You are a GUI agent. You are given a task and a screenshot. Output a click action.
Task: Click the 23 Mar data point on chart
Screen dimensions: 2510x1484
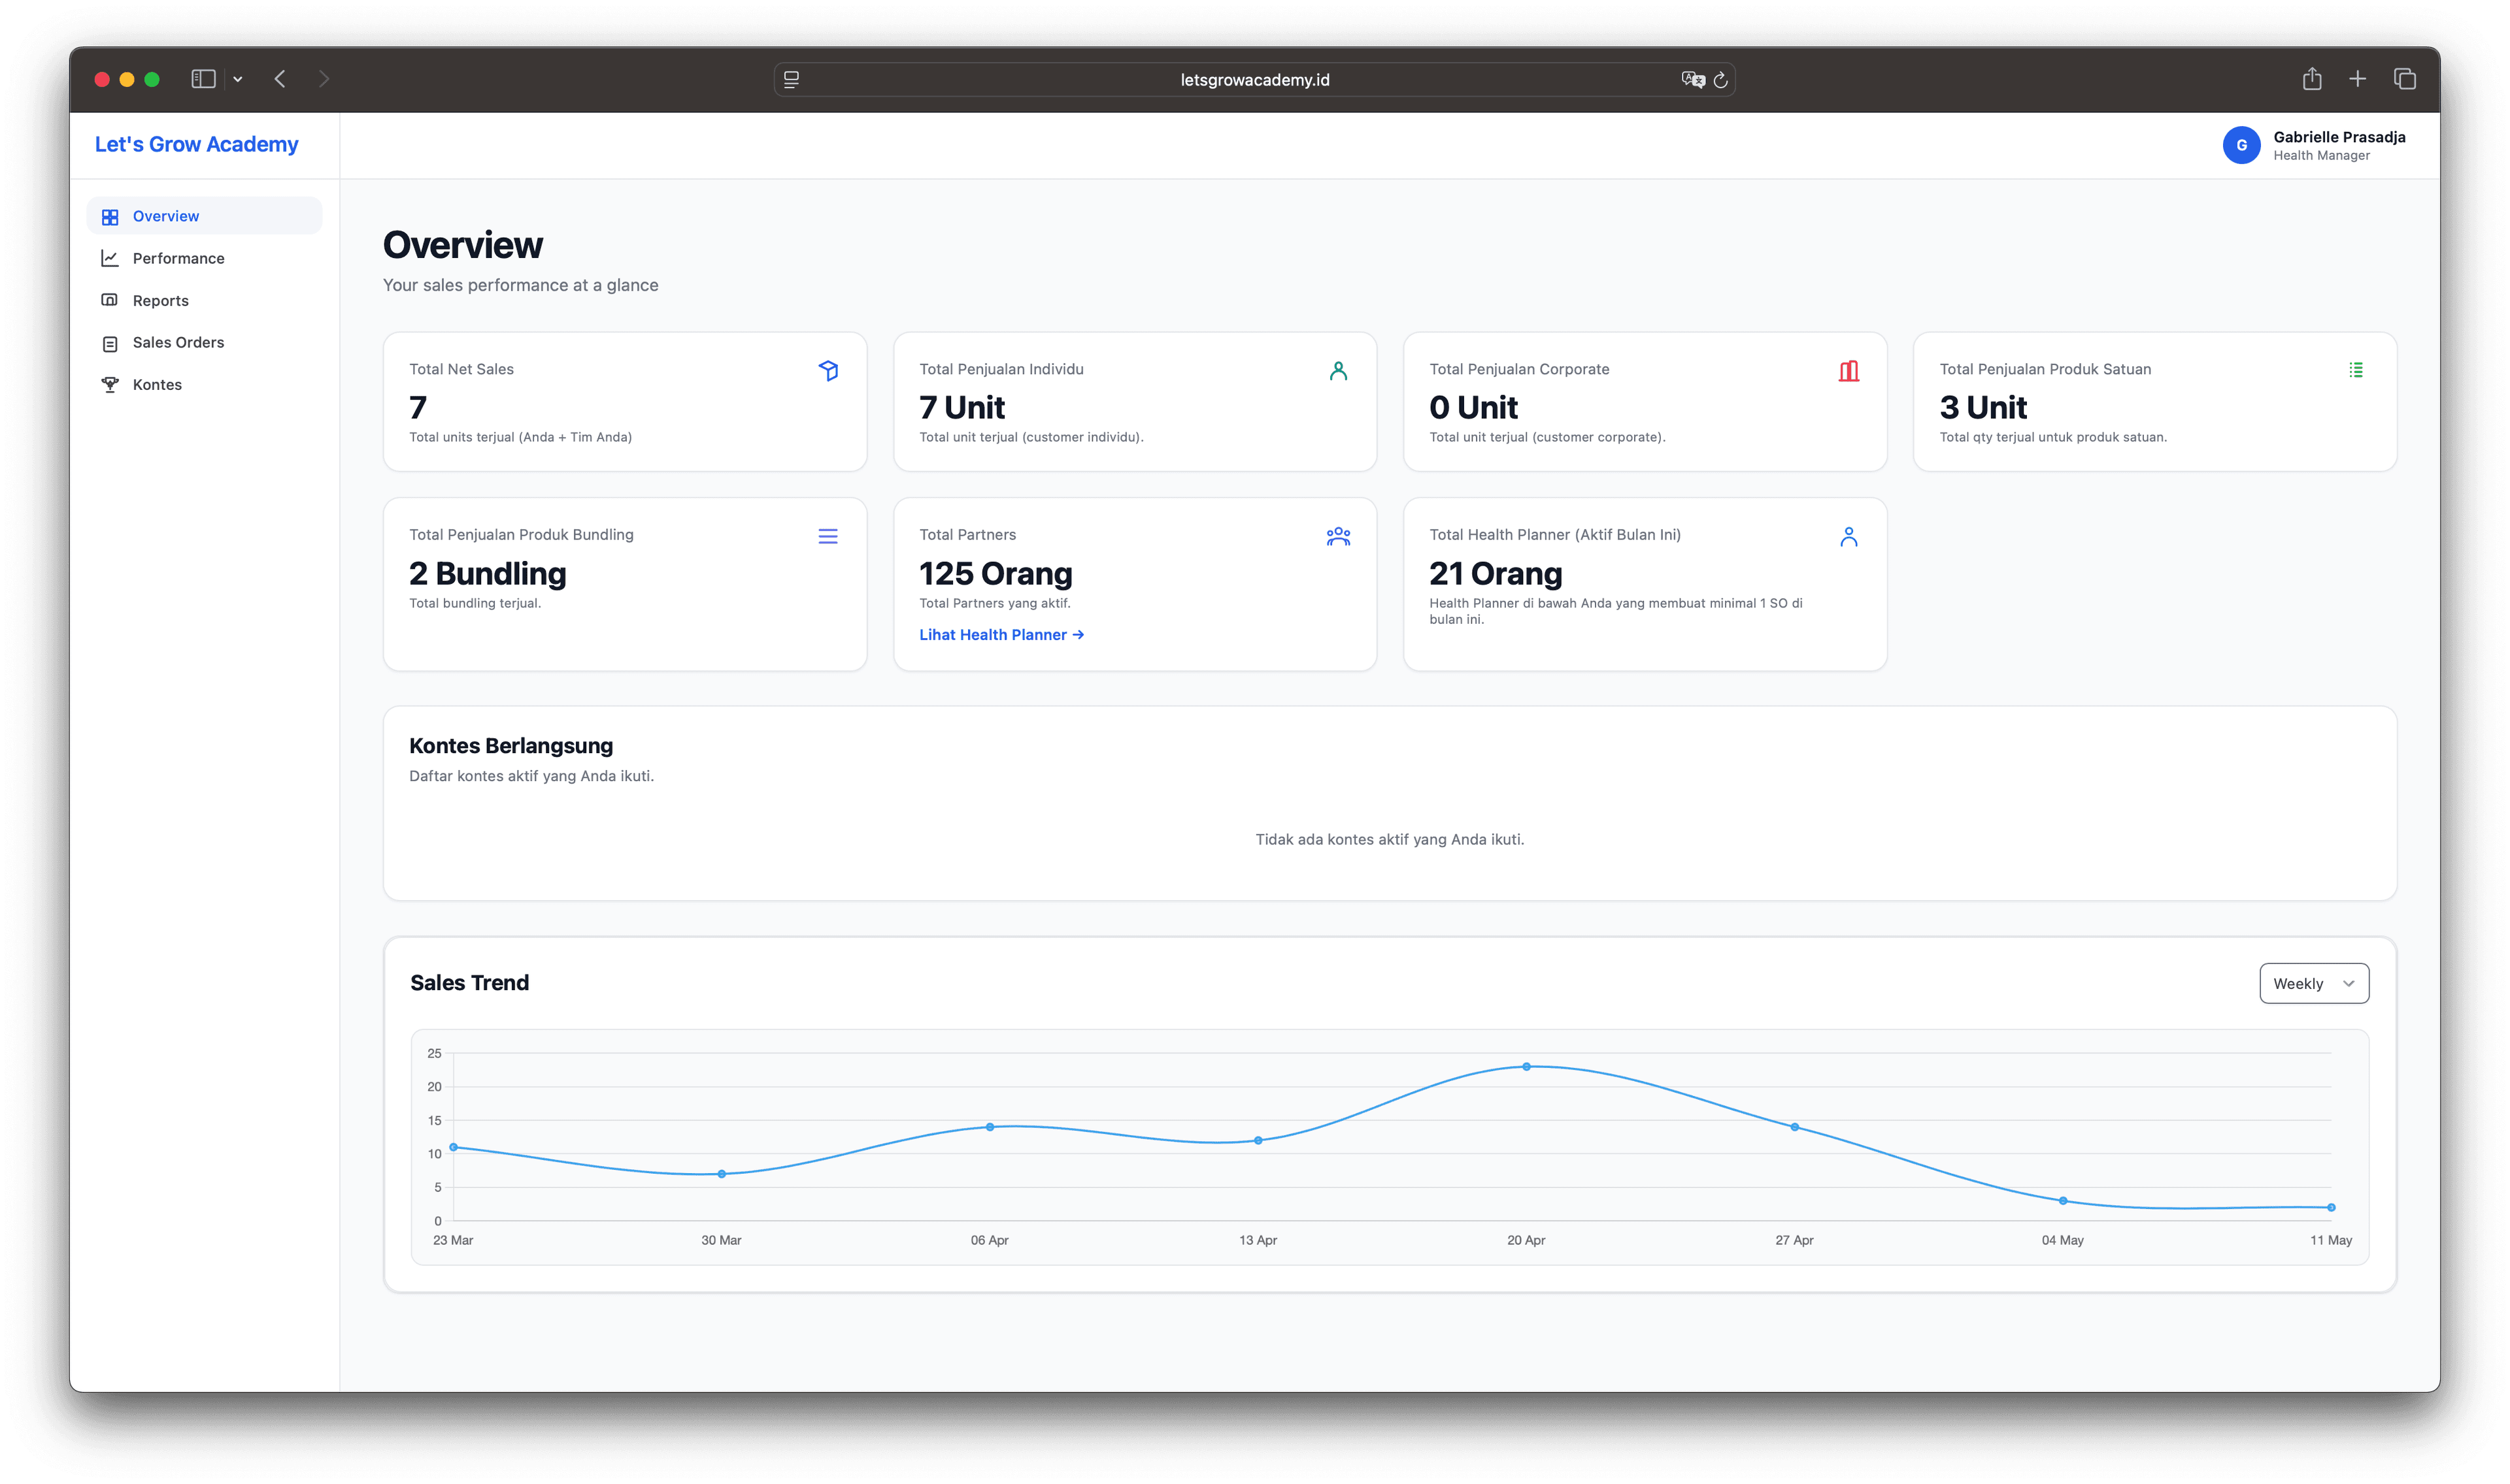[453, 1147]
